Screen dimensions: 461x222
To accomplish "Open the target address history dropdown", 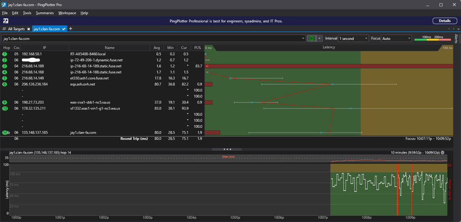I will (x=303, y=39).
